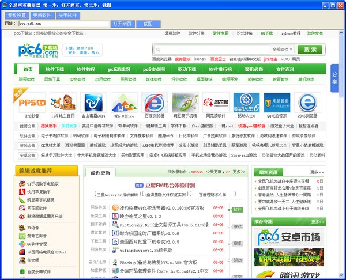
Task: Open the 更新软件 menu
Action: pyautogui.click(x=42, y=16)
